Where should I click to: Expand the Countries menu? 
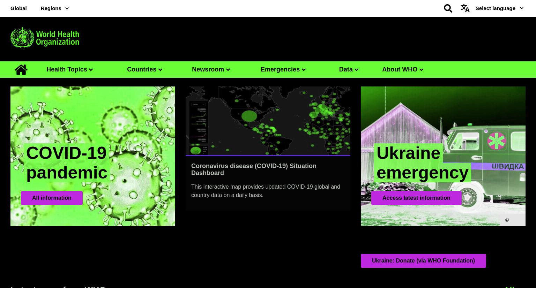point(144,69)
